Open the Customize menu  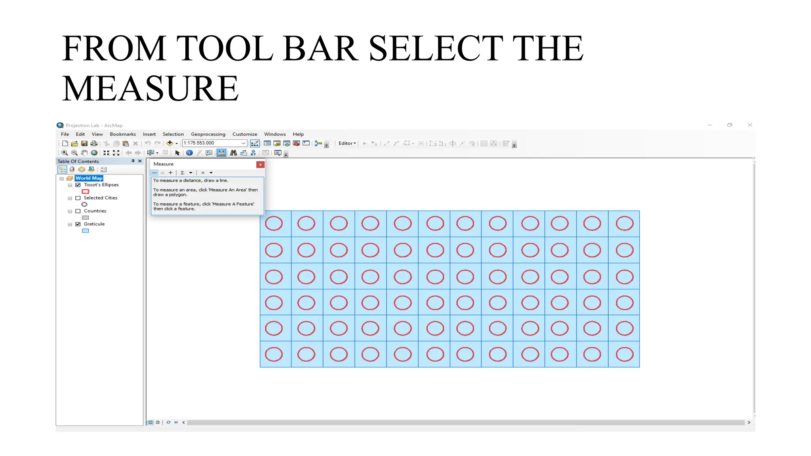pyautogui.click(x=245, y=134)
